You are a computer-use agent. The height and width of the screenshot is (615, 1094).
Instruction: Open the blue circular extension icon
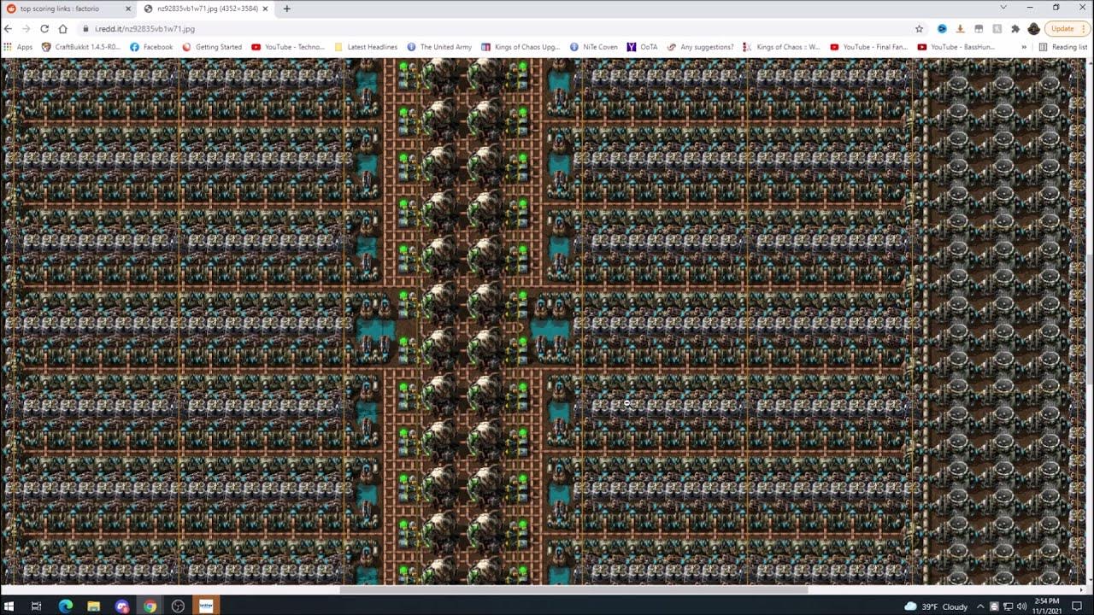[942, 28]
